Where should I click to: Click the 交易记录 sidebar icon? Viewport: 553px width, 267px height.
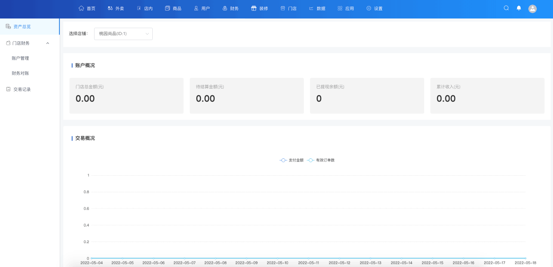pyautogui.click(x=8, y=89)
